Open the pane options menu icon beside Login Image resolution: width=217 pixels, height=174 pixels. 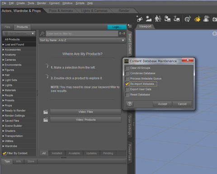130,26
